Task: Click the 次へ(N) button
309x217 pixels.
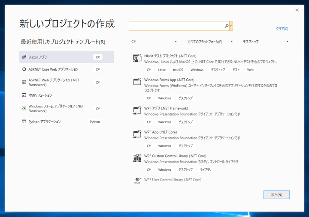Action: [x=276, y=195]
